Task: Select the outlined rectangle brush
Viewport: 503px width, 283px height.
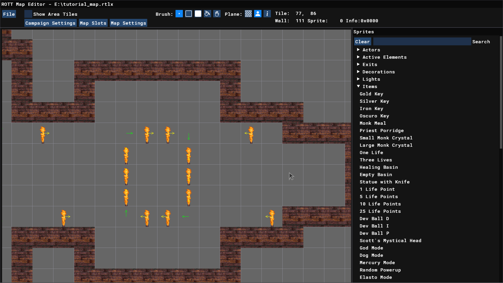Action: click(189, 14)
